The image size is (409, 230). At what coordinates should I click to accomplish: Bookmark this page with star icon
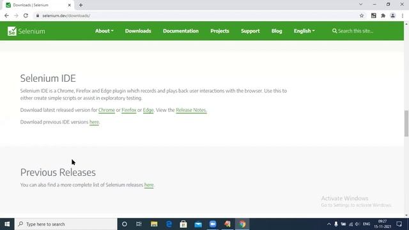pos(362,15)
